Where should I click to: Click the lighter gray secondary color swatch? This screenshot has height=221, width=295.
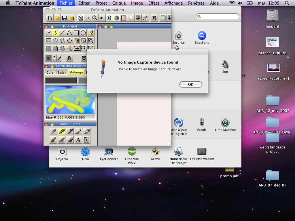pos(83,81)
